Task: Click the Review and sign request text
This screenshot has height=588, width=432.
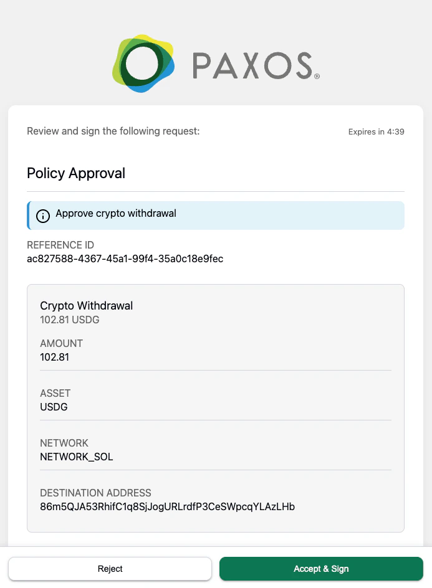Action: point(113,131)
